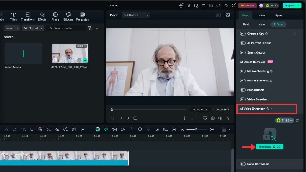Open the Transitions library
Screen dimensions: 306x172
[x=28, y=16]
